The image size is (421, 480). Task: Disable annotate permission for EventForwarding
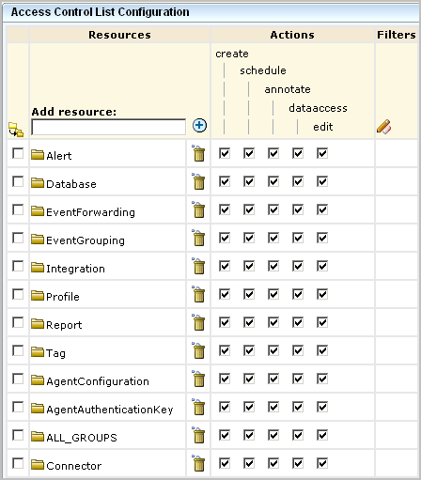(x=273, y=209)
